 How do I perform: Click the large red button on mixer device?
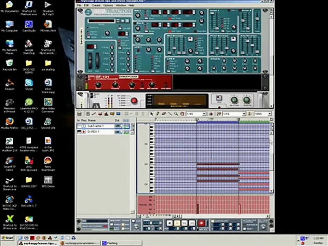[x=134, y=101]
